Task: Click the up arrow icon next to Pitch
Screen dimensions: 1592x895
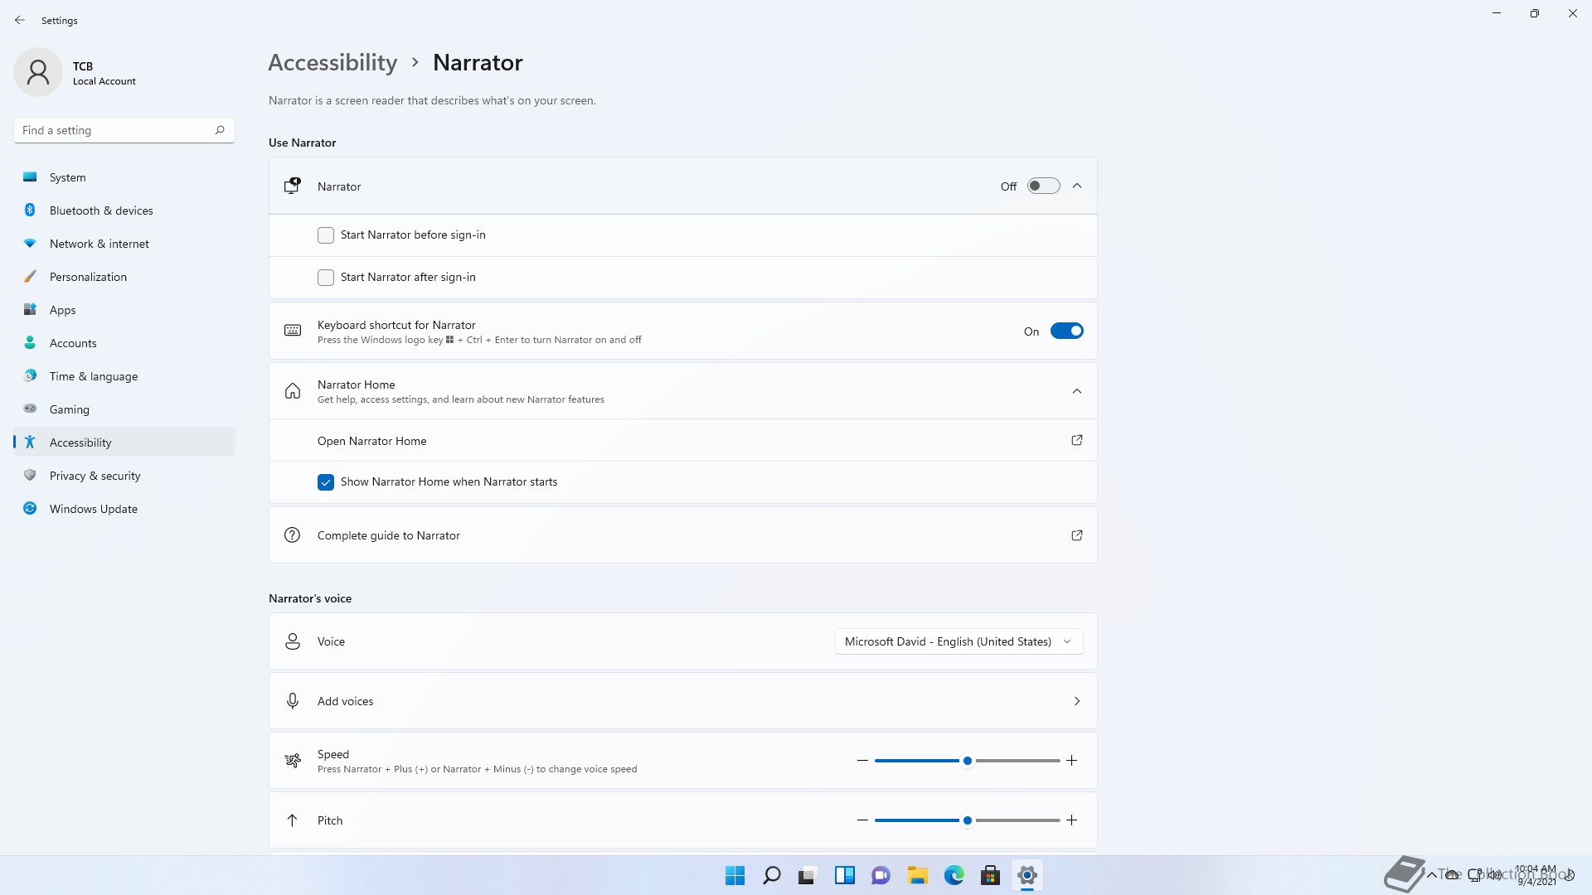Action: (x=293, y=820)
